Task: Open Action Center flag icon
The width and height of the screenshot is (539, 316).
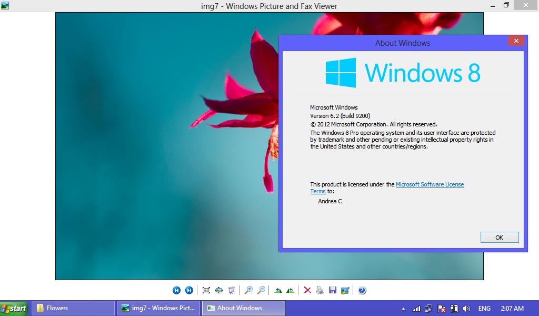Action: (442, 309)
